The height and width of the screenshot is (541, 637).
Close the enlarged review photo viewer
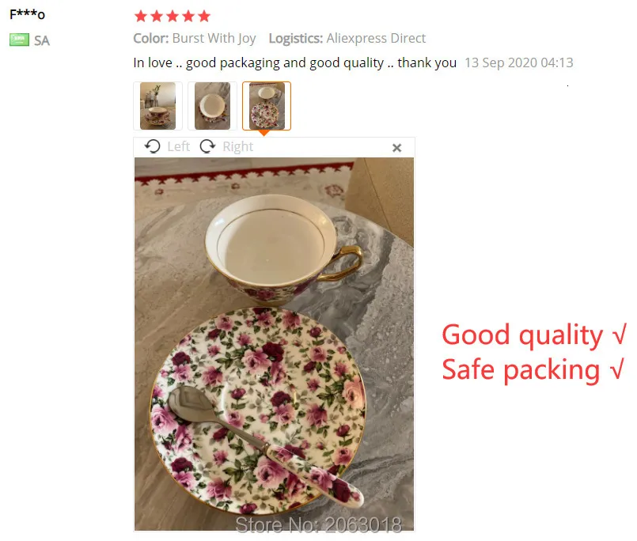397,148
